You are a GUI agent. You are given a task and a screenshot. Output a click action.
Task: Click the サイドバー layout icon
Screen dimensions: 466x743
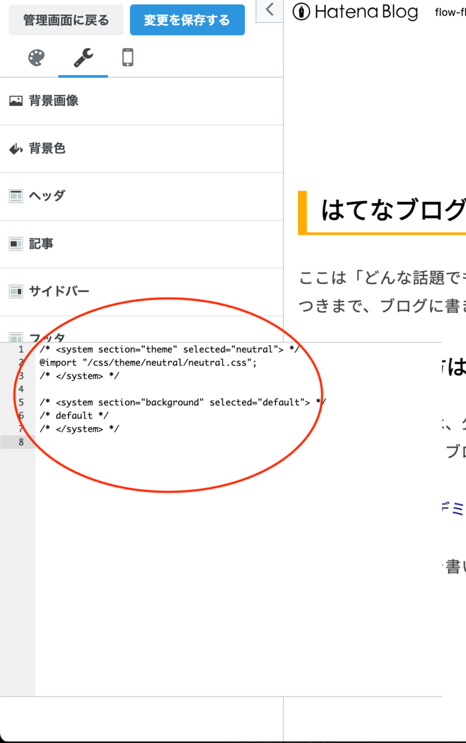coord(16,292)
